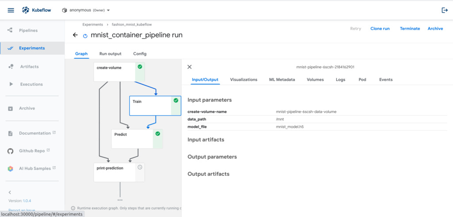
Task: Click the back arrow
Action: click(75, 35)
